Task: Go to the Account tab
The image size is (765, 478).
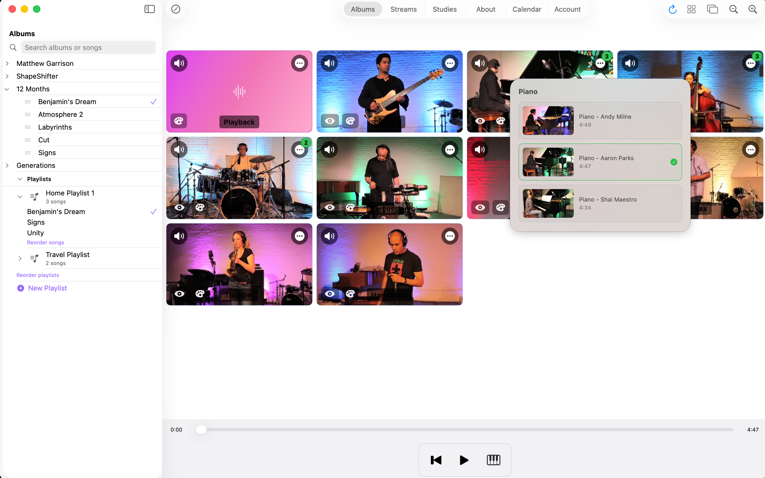Action: [567, 9]
